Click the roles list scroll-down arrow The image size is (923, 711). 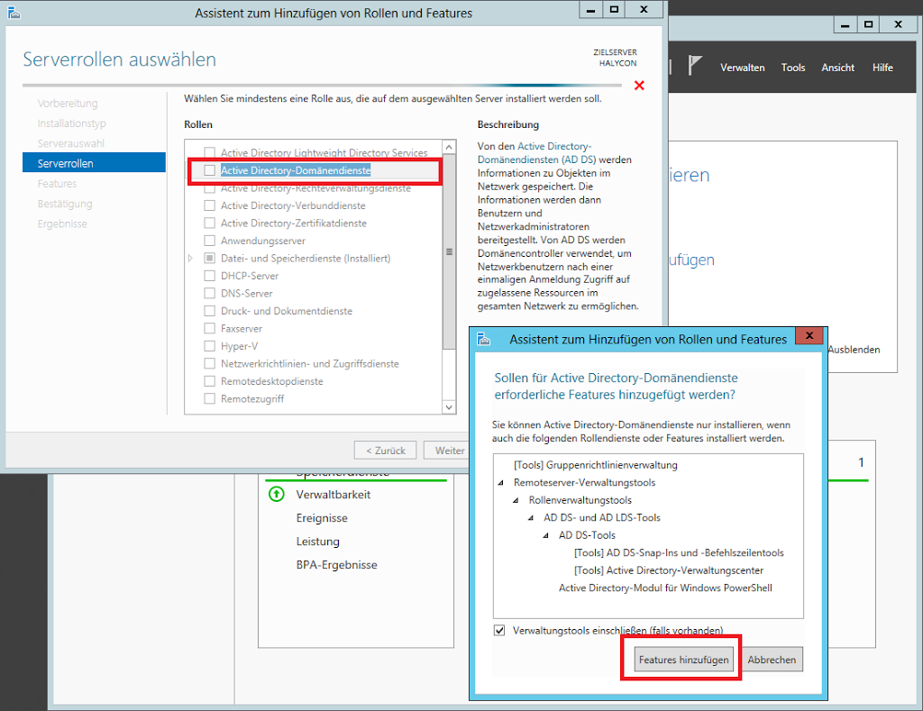coord(449,407)
